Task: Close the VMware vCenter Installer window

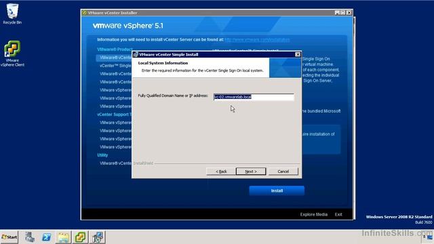Action: [x=349, y=13]
